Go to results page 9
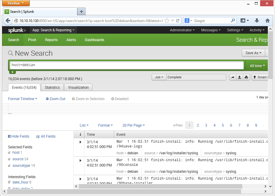This screenshot has width=275, height=196. click(x=256, y=125)
